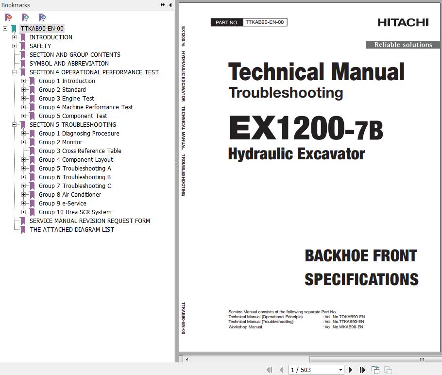442x375 pixels.
Task: Click the EX1200-7B model title on the page
Action: click(x=306, y=129)
